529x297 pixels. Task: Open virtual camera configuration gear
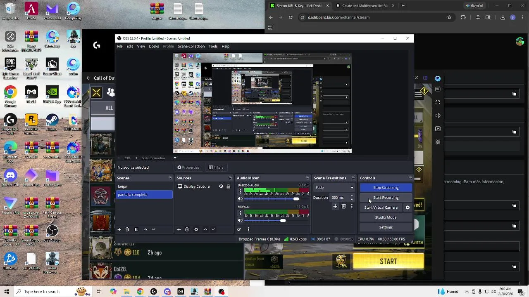click(407, 207)
